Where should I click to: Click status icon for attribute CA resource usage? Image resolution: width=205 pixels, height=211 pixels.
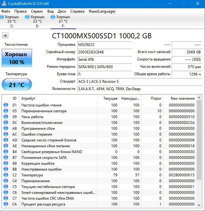coord(5,204)
